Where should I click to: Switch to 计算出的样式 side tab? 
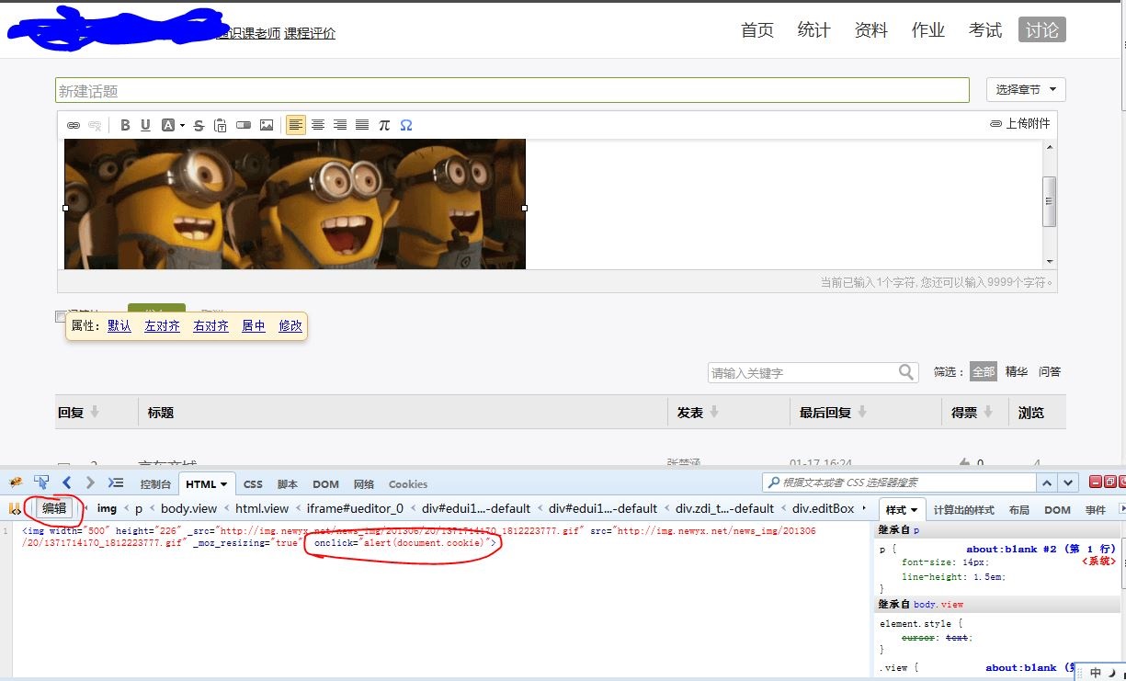pyautogui.click(x=964, y=509)
